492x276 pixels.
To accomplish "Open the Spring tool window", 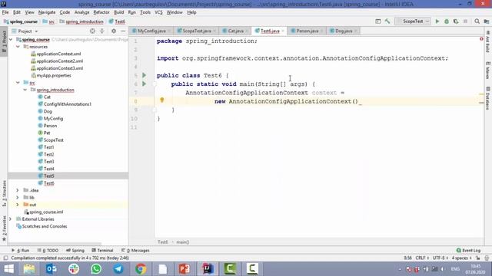I will point(75,251).
